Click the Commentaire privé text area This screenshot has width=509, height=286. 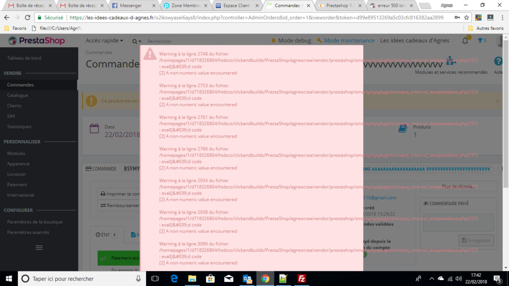pos(459,222)
